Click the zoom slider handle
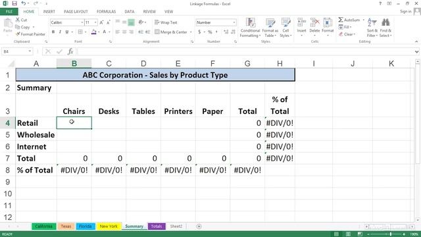 pos(391,234)
